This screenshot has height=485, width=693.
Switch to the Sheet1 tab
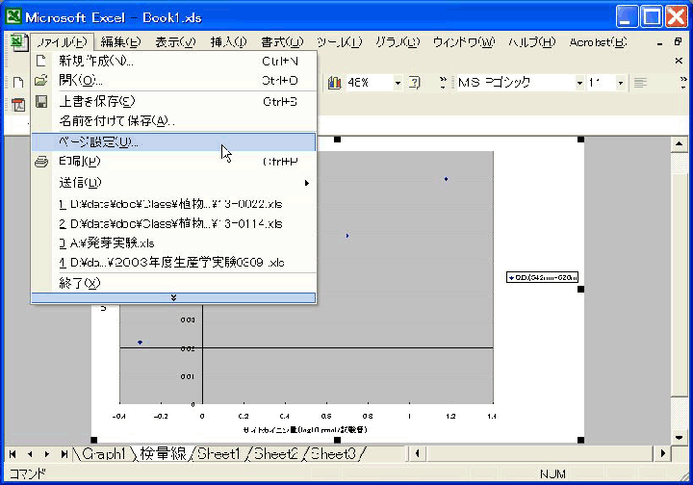[x=218, y=453]
